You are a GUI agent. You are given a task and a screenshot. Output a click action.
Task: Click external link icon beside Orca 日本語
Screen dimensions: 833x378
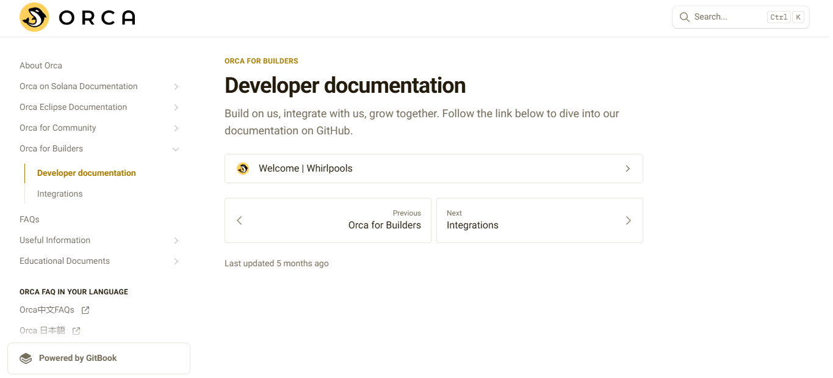click(x=76, y=331)
